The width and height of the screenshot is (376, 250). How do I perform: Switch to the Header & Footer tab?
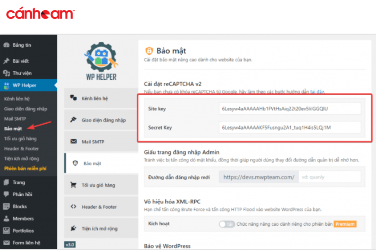tap(101, 207)
